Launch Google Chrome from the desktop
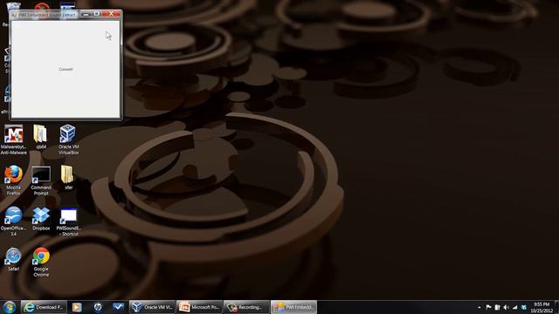This screenshot has height=314, width=559. (41, 262)
